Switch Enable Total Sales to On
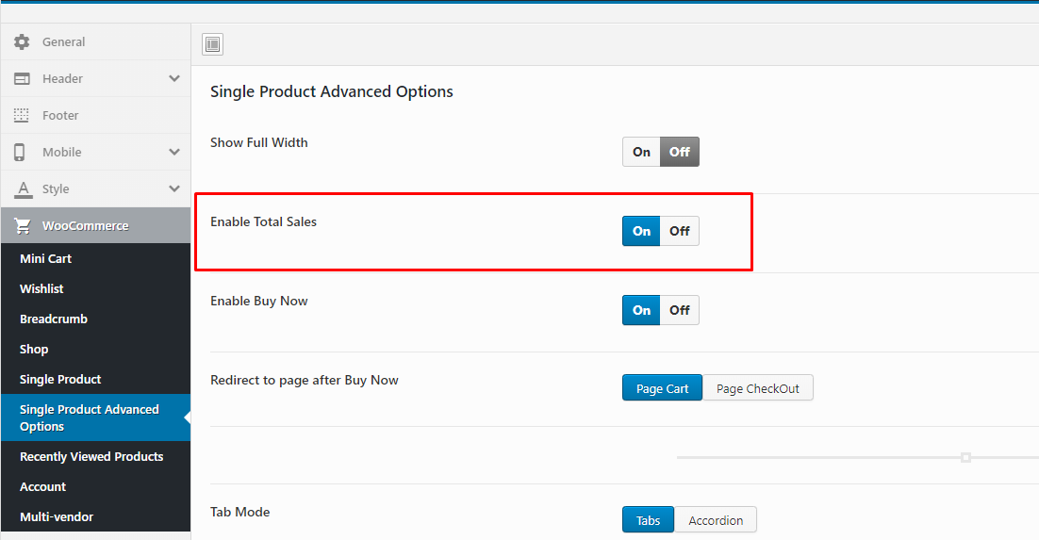Screen dimensions: 1039x540 [641, 231]
